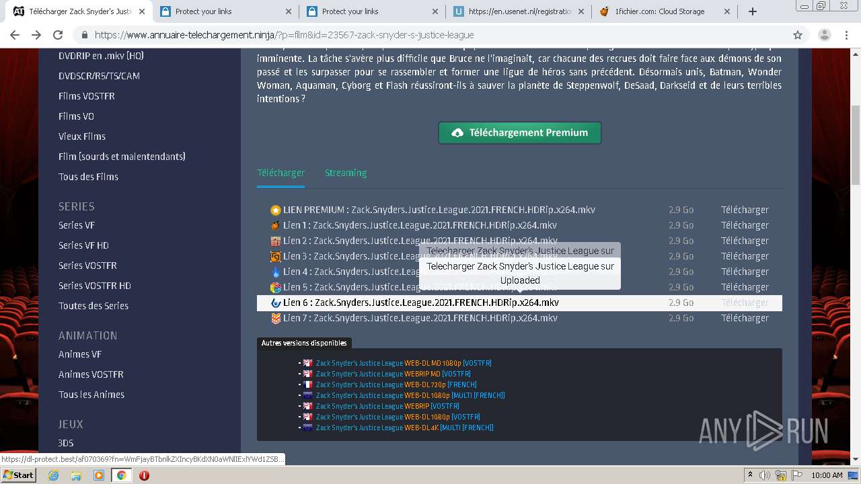This screenshot has width=861, height=484.
Task: Open a new browser tab
Action: click(x=753, y=11)
